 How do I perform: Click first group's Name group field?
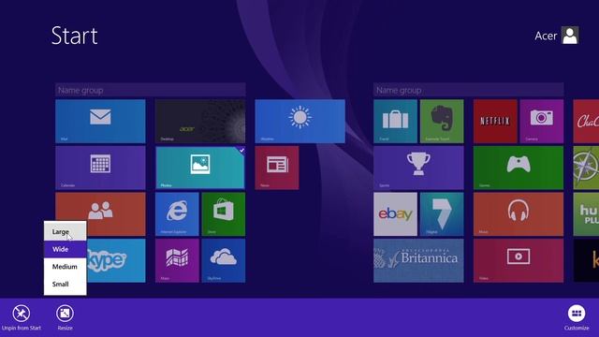click(151, 90)
